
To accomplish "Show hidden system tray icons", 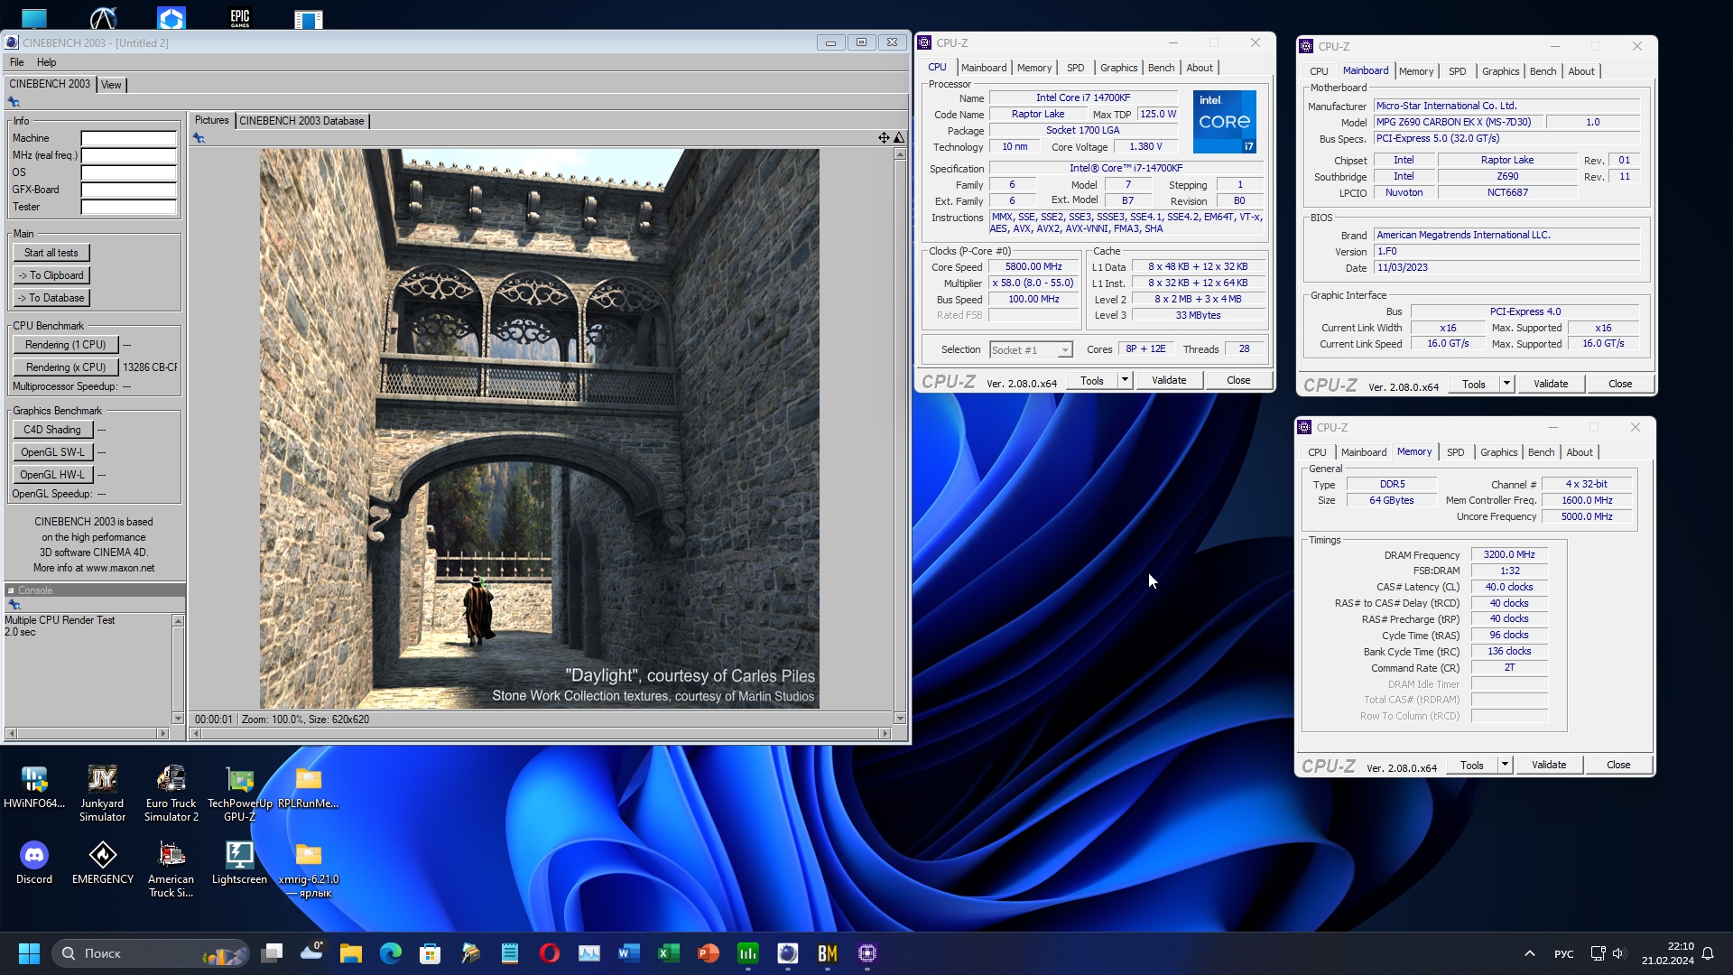I will pyautogui.click(x=1529, y=953).
